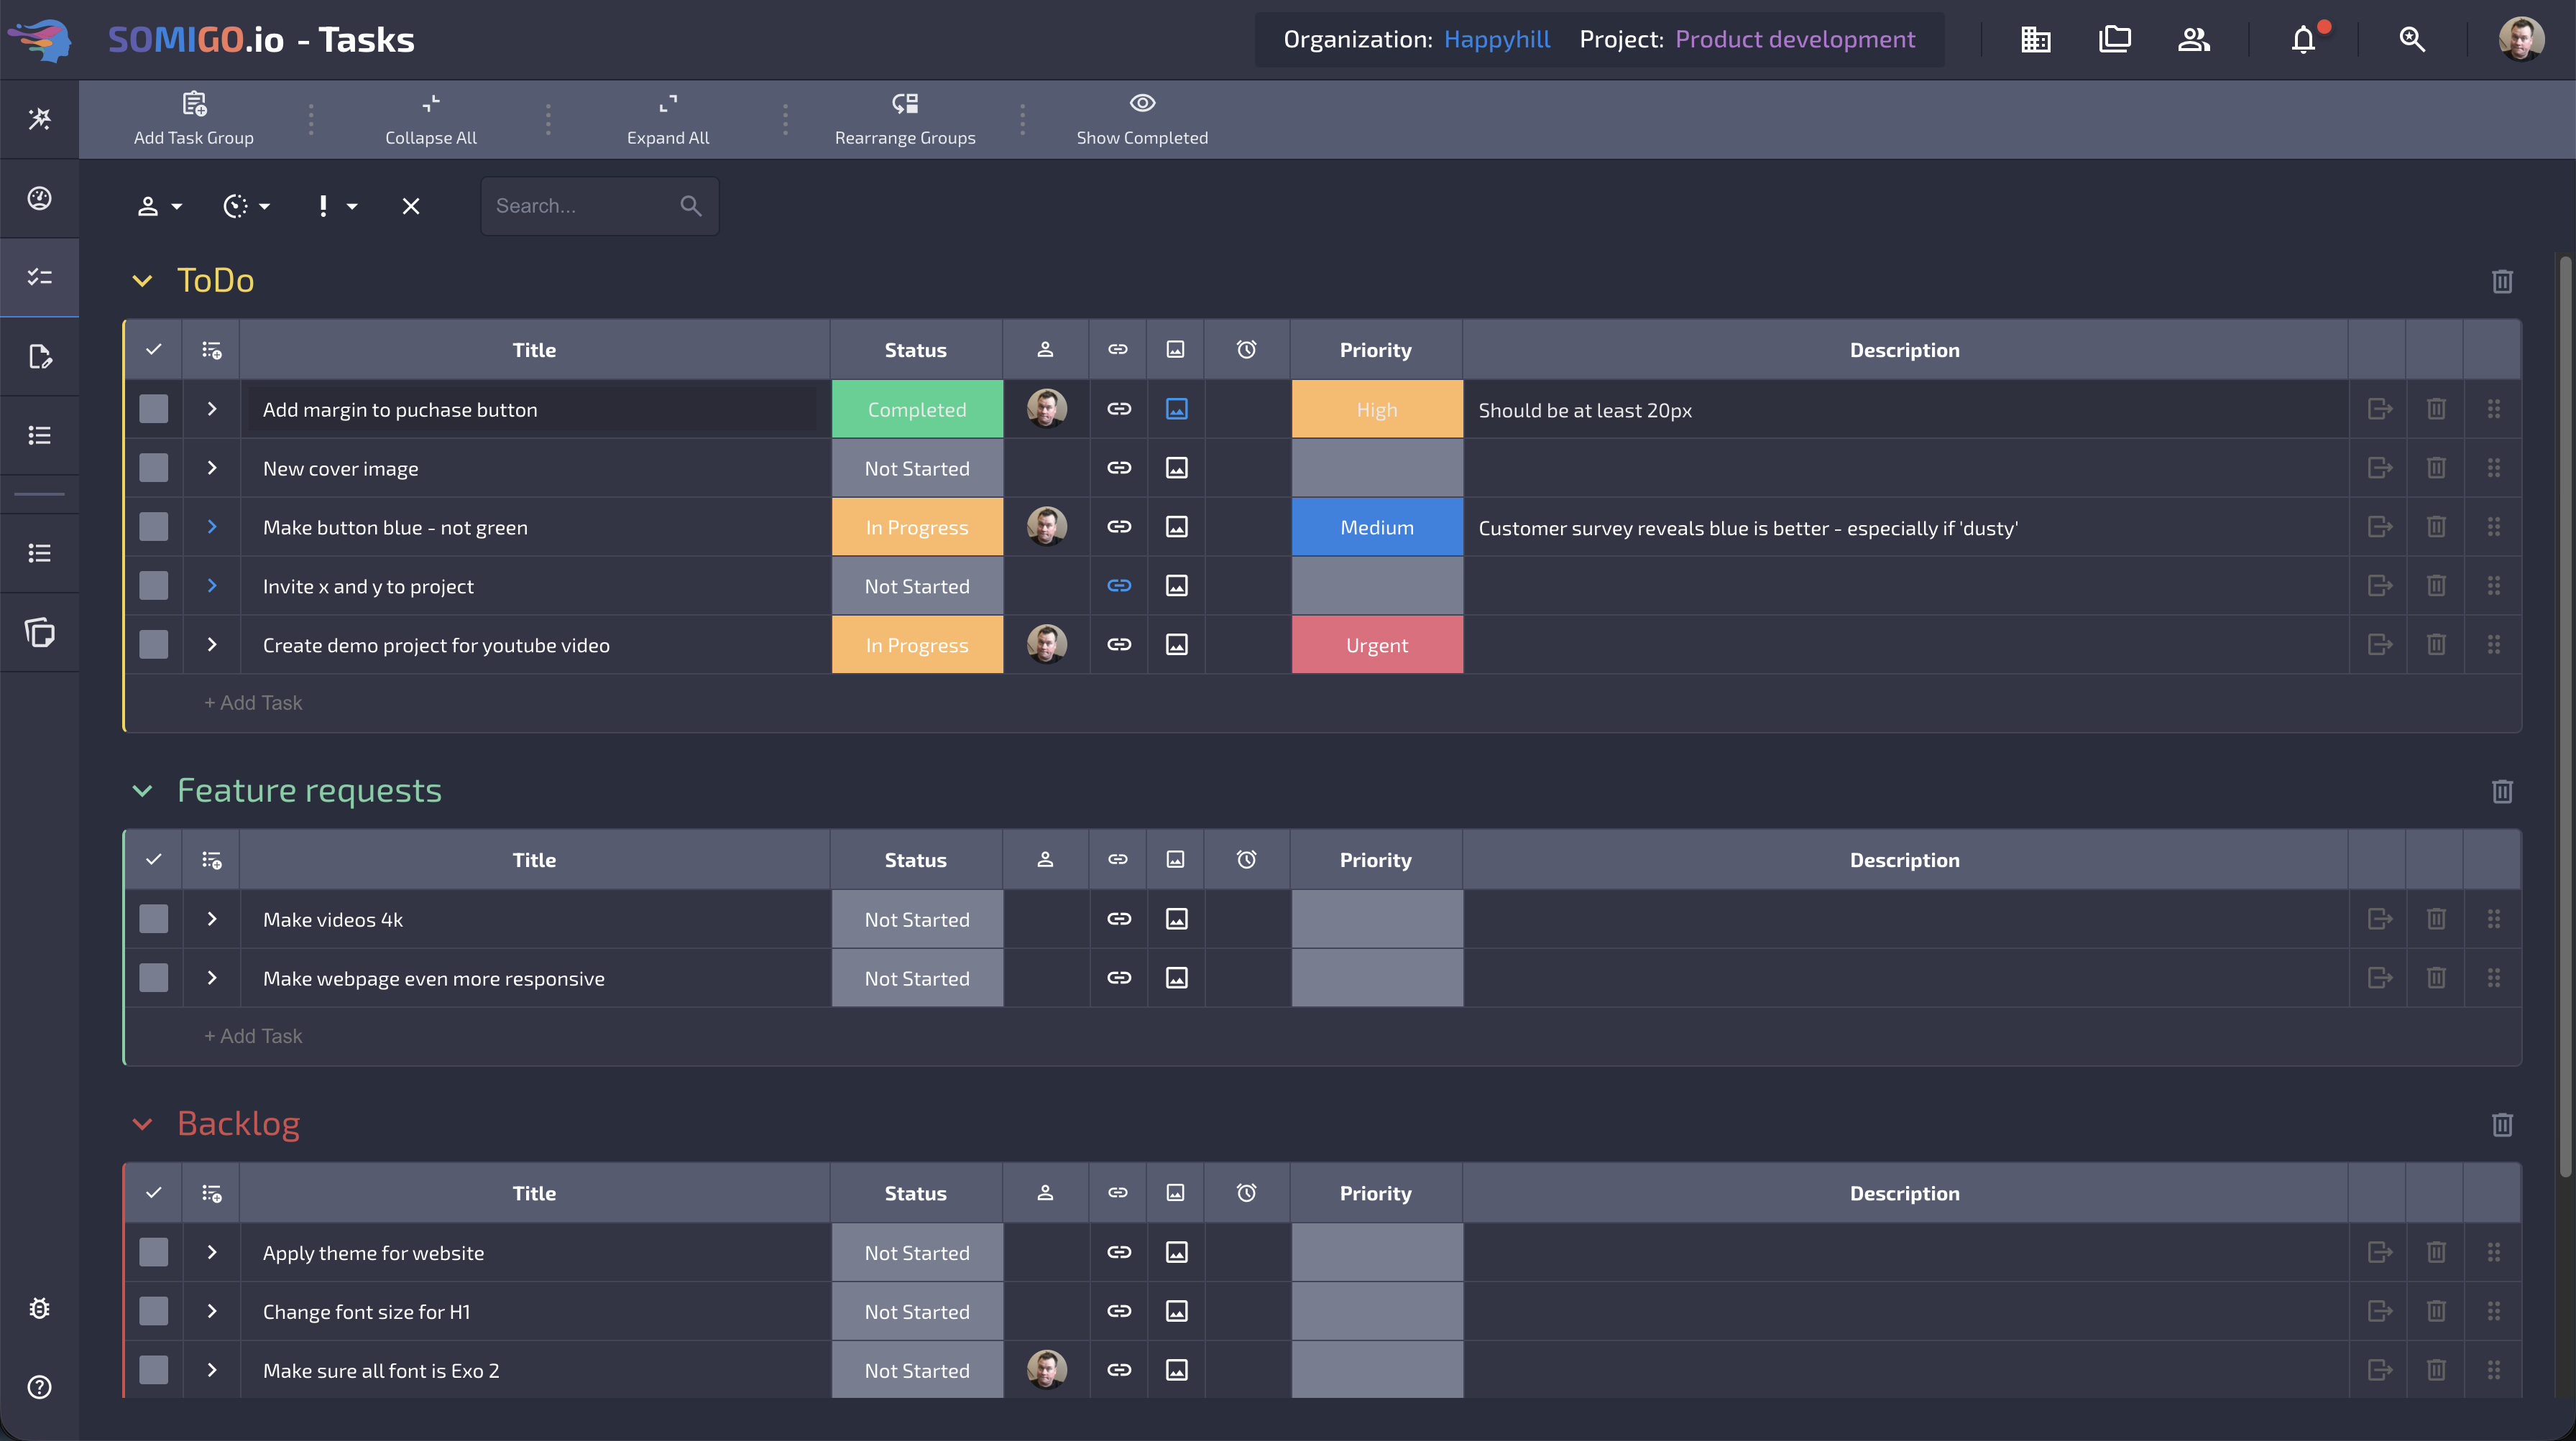This screenshot has height=1441, width=2576.
Task: Expand the Invite x and y task row
Action: (212, 585)
